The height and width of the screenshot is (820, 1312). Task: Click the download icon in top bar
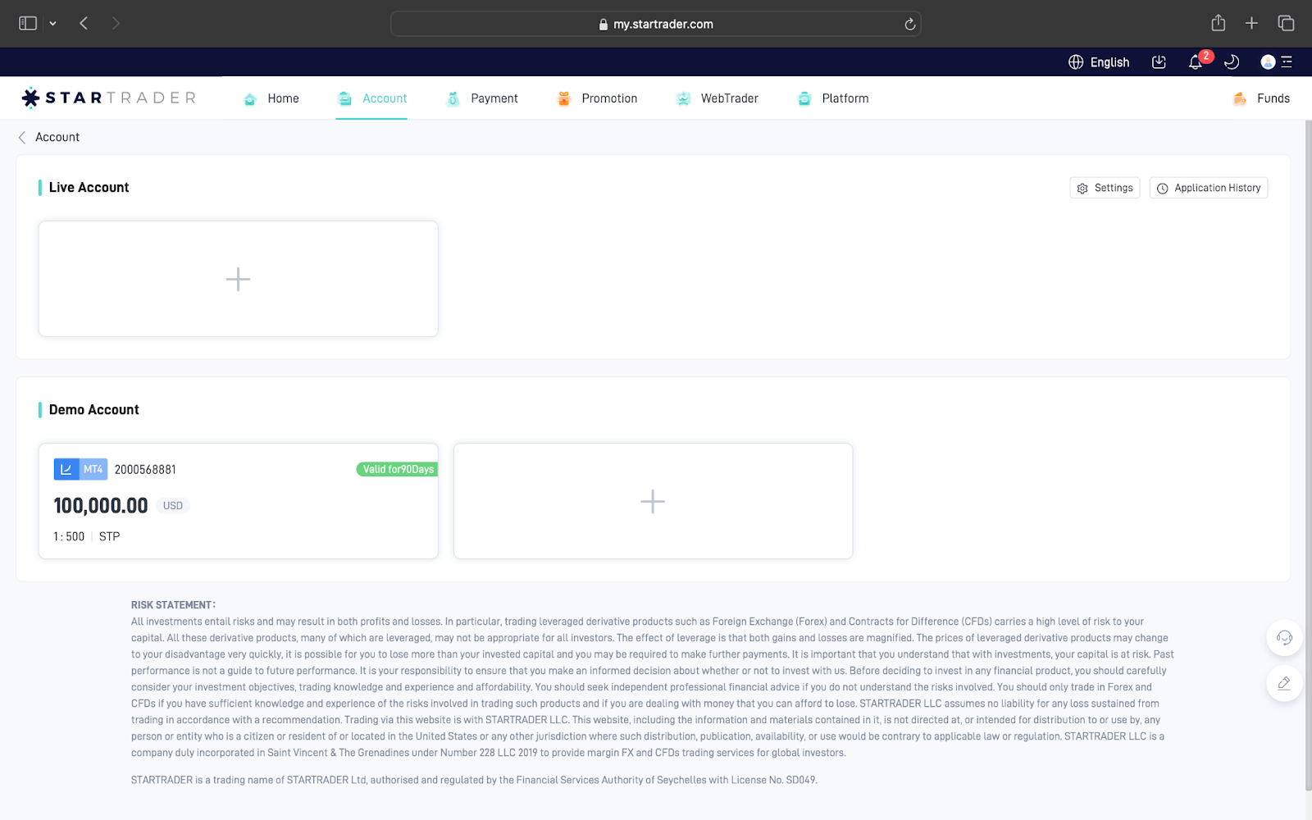point(1159,62)
